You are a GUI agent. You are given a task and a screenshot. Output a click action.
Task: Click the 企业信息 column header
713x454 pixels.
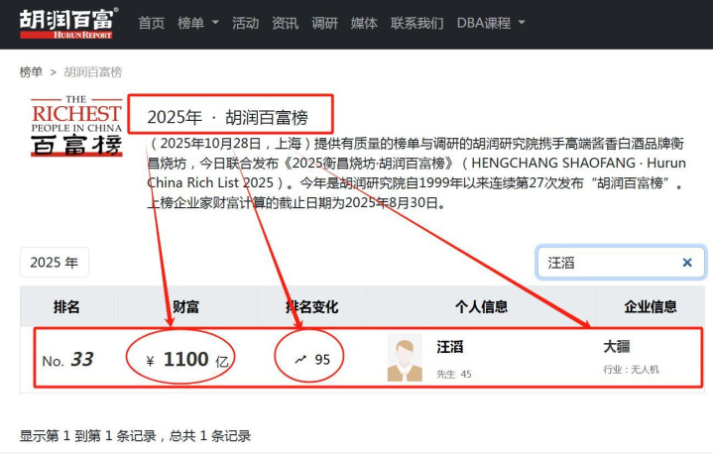point(651,306)
